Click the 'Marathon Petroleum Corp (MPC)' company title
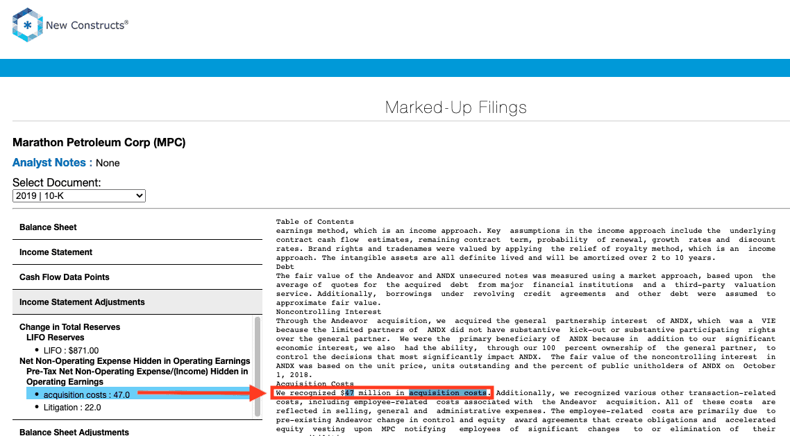Viewport: 790px width, 436px height. [99, 143]
